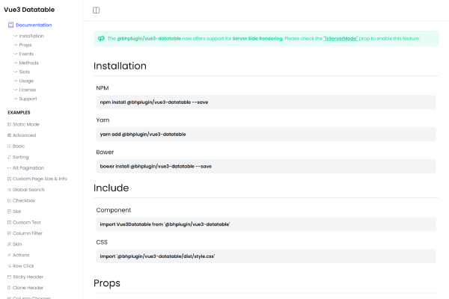Open the Custom Text example
The image size is (449, 299).
pos(27,222)
